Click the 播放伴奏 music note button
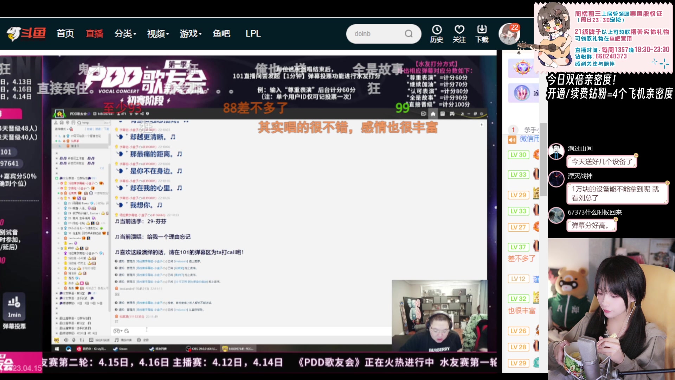 [123, 340]
